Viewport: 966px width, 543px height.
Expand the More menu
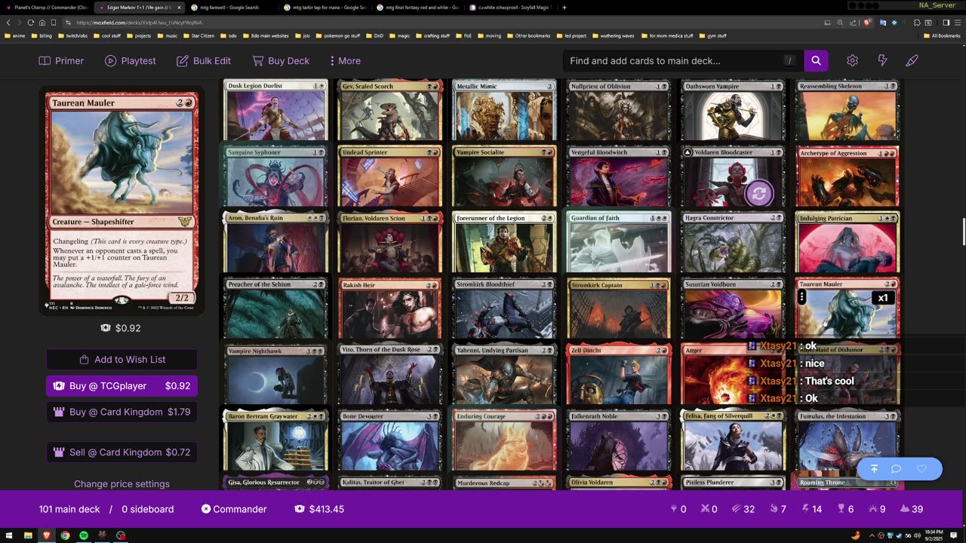point(345,60)
